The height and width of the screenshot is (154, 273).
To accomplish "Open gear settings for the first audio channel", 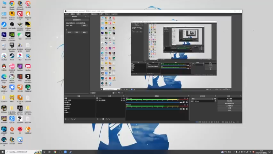I will tap(187, 102).
